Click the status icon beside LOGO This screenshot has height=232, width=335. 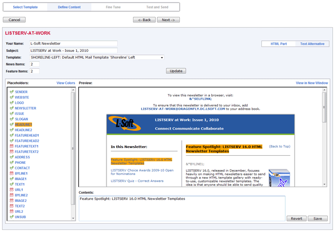pyautogui.click(x=12, y=103)
